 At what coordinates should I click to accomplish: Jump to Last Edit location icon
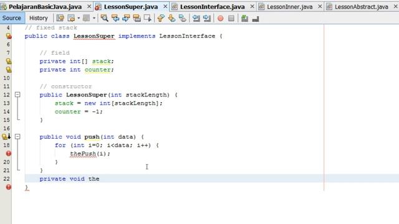click(60, 18)
